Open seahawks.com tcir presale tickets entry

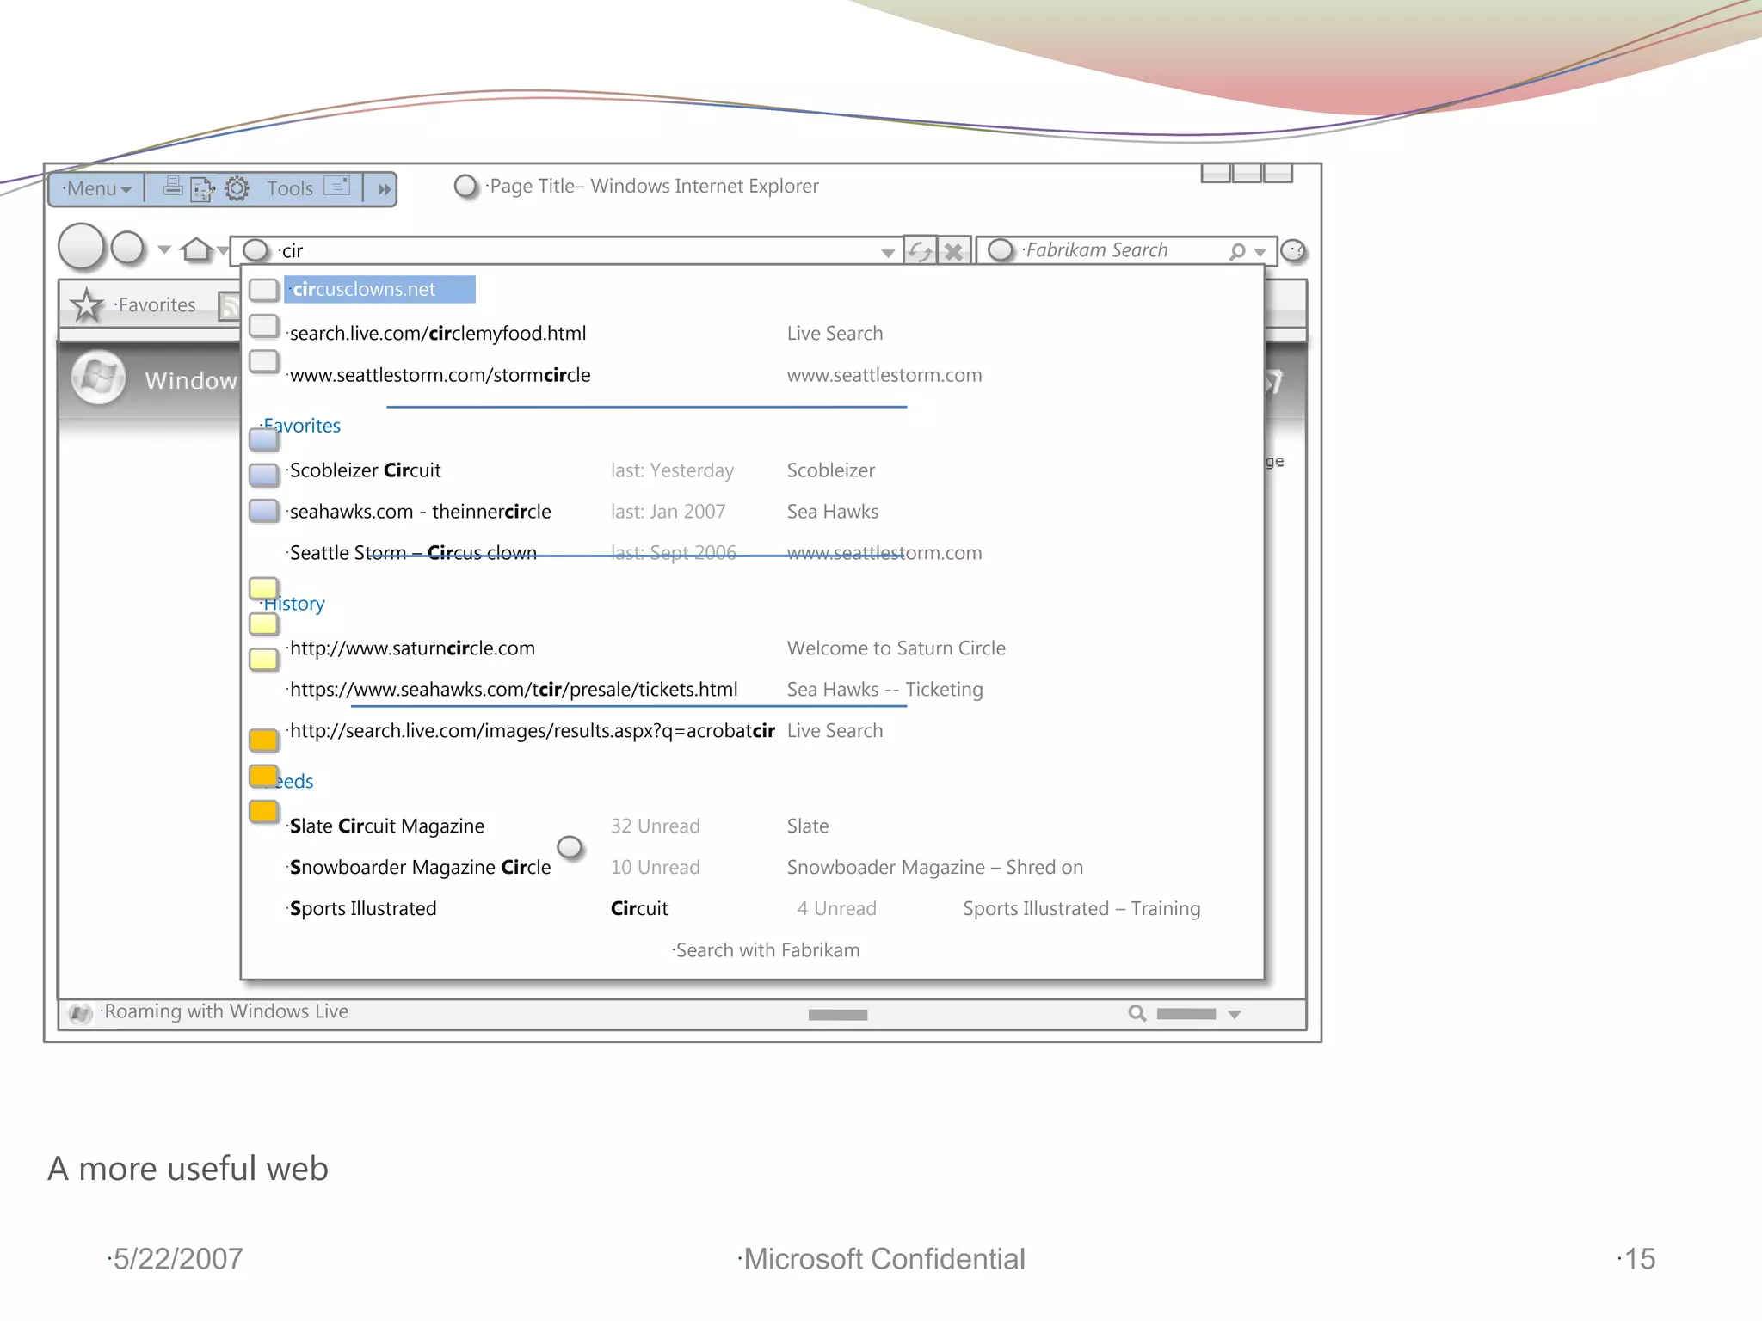514,690
